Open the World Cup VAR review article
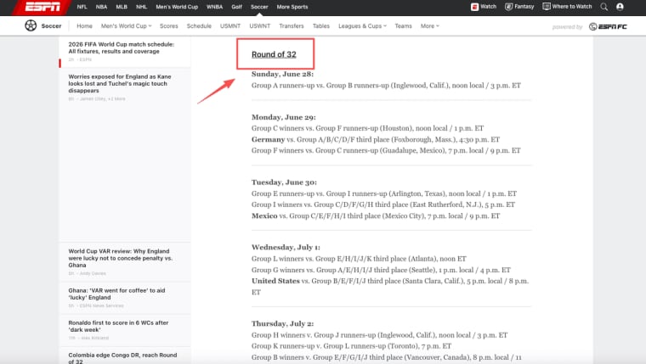 121,258
